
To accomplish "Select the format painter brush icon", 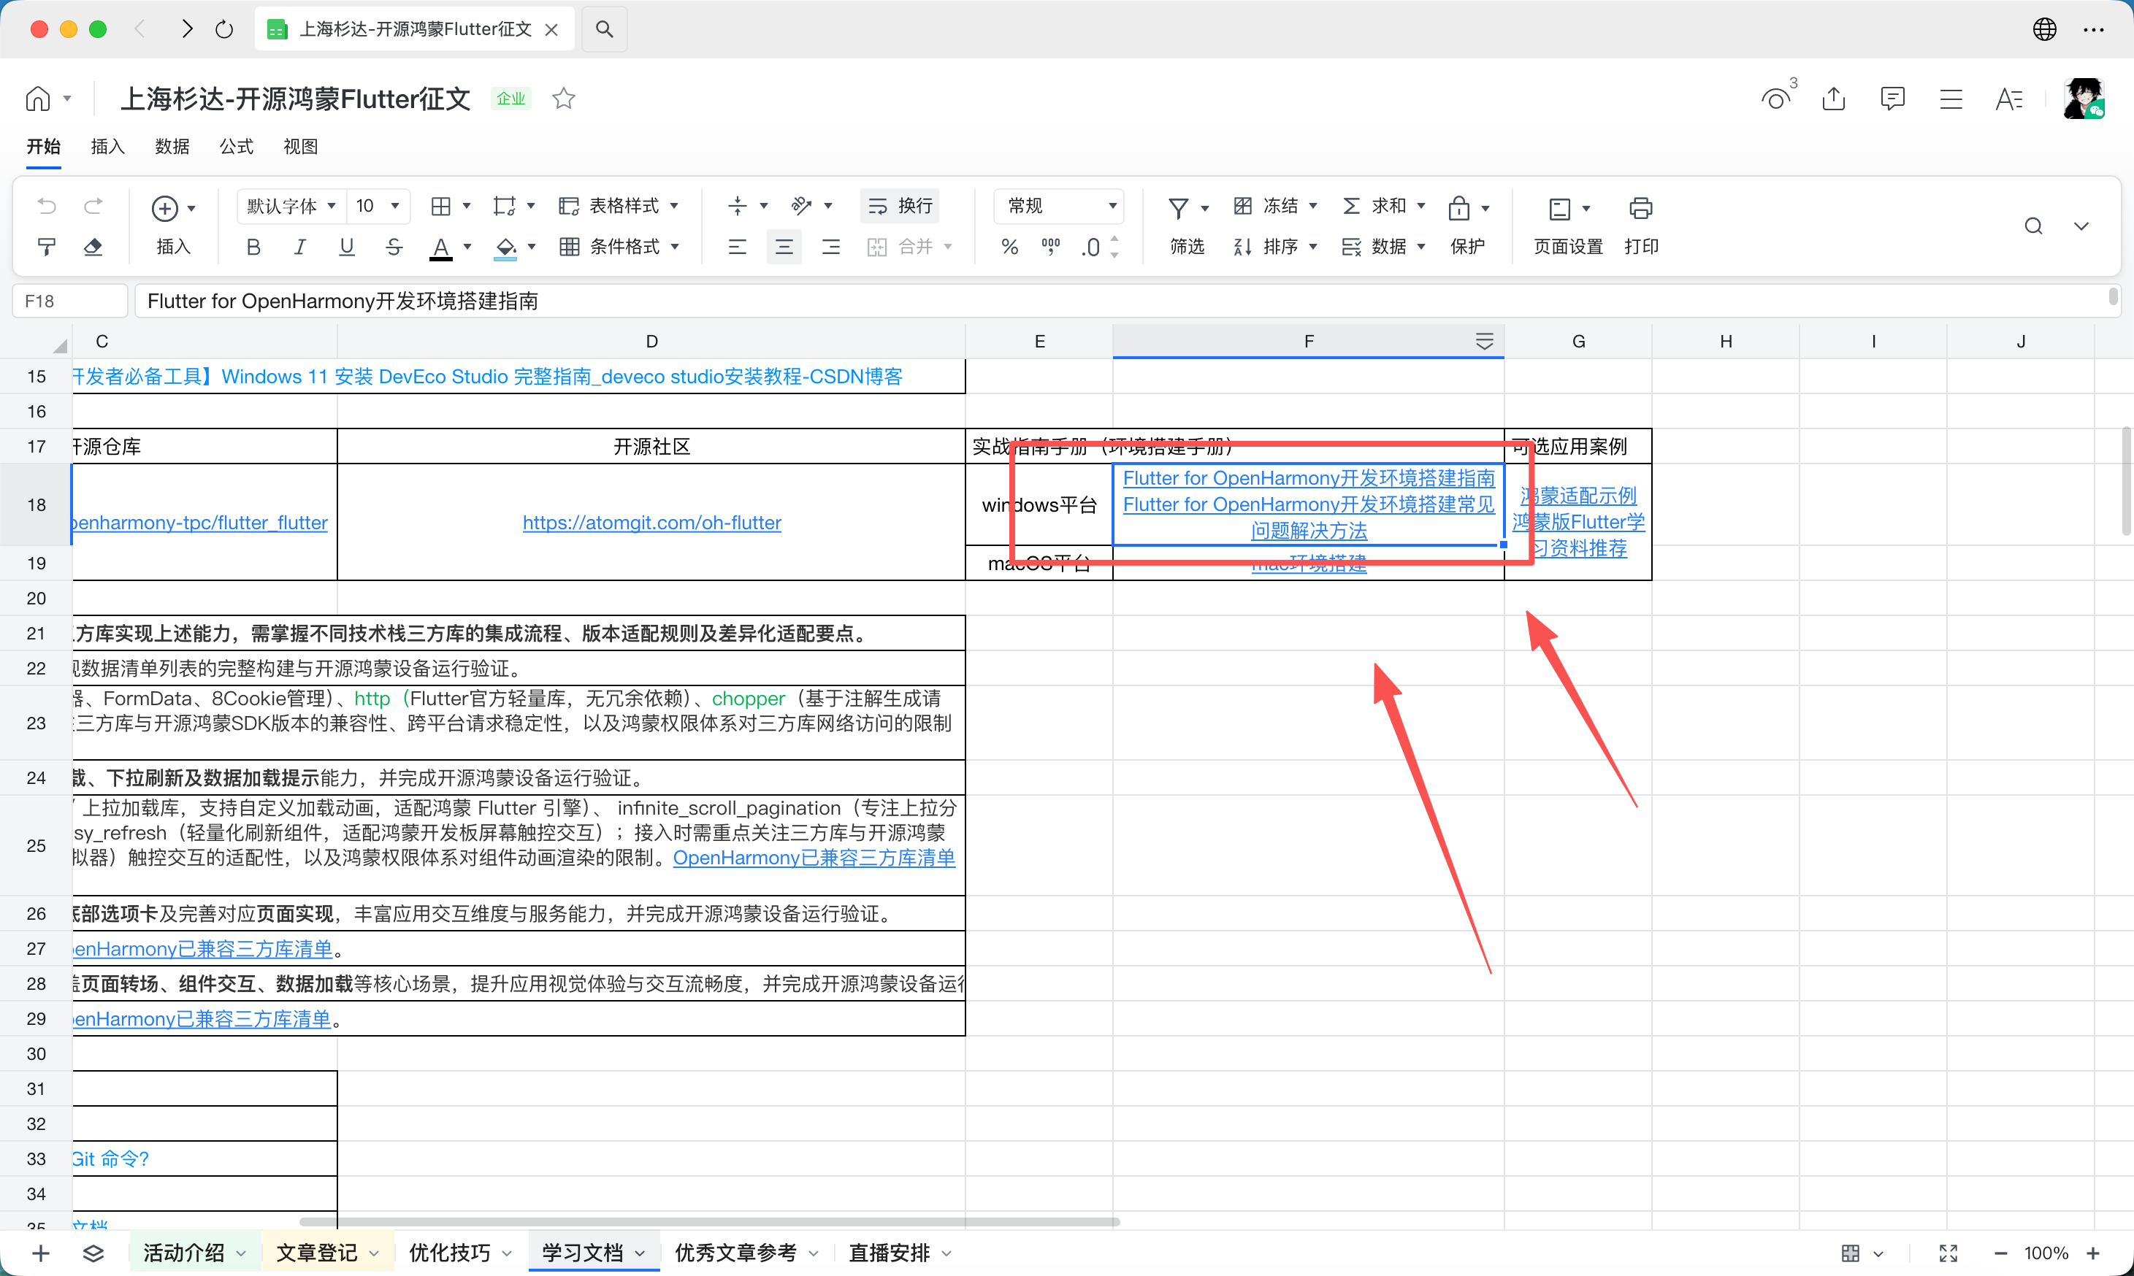I will 47,247.
